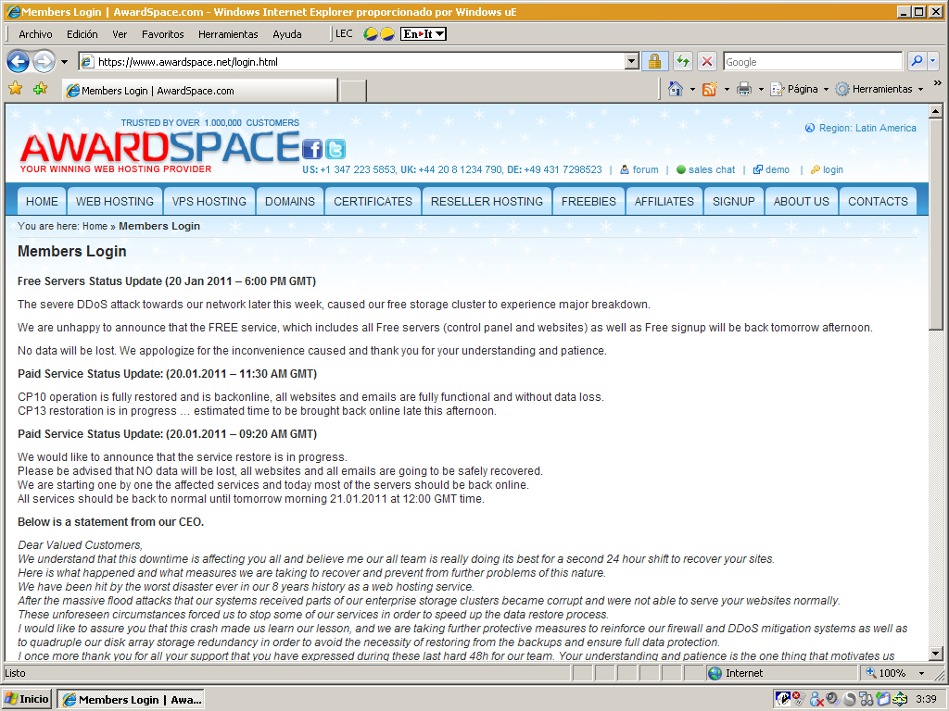Open the ABOUT US tab
The width and height of the screenshot is (949, 711).
click(x=802, y=201)
